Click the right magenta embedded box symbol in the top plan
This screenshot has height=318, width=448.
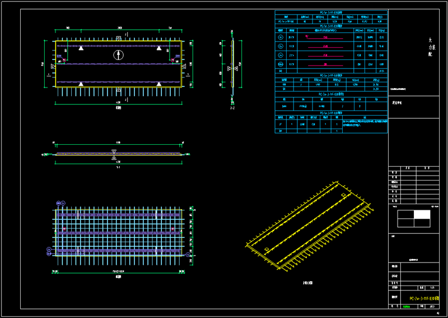(x=172, y=60)
